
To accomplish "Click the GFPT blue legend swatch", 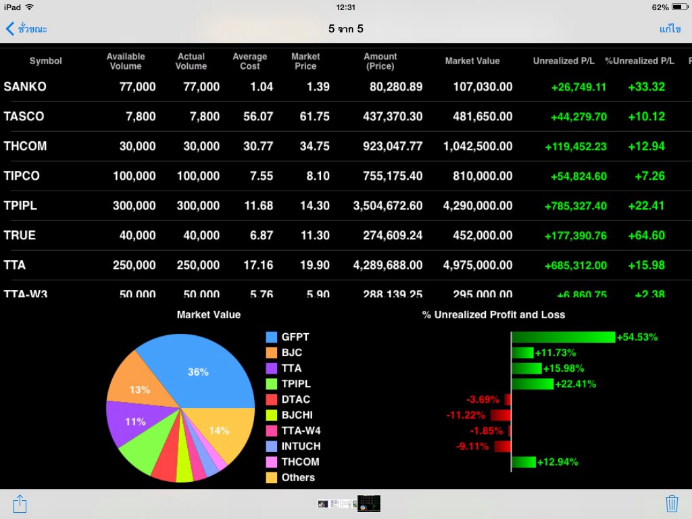I will coord(272,337).
